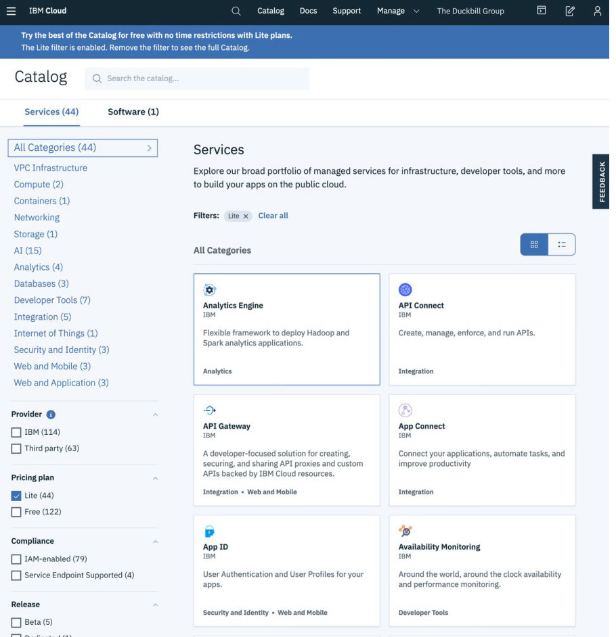This screenshot has width=616, height=637.
Task: Check the Third party provider checkbox
Action: tap(16, 448)
